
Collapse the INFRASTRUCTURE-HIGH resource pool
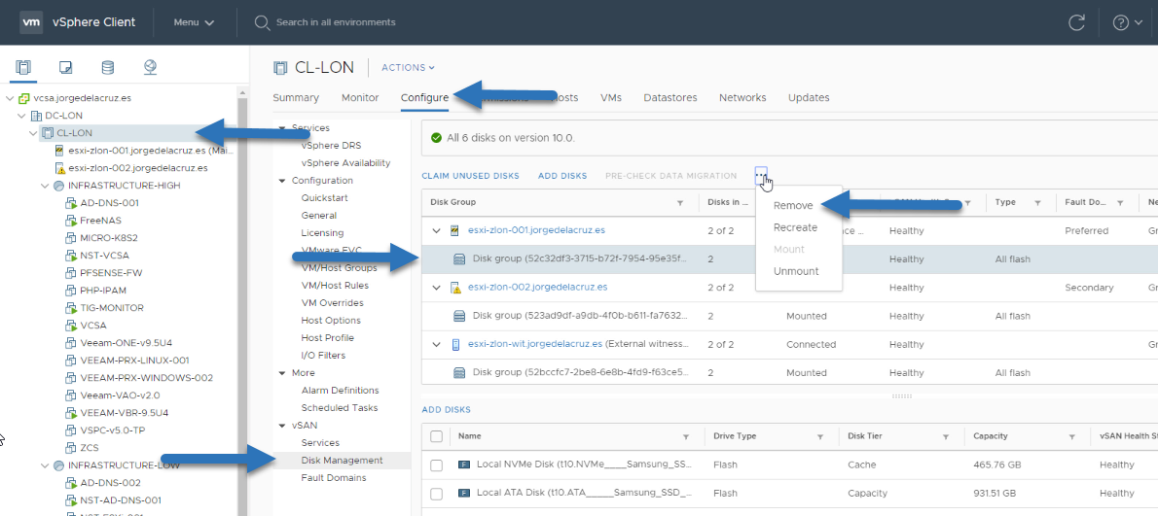point(45,186)
